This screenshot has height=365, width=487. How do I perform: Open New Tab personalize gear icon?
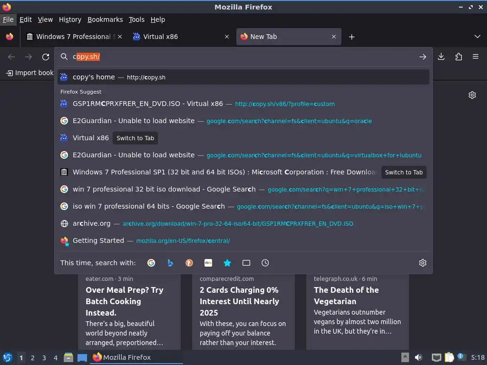tap(472, 95)
